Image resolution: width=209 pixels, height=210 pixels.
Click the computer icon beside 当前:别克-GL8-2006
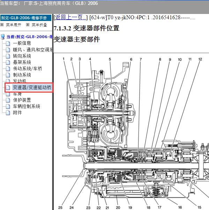tap(3, 37)
